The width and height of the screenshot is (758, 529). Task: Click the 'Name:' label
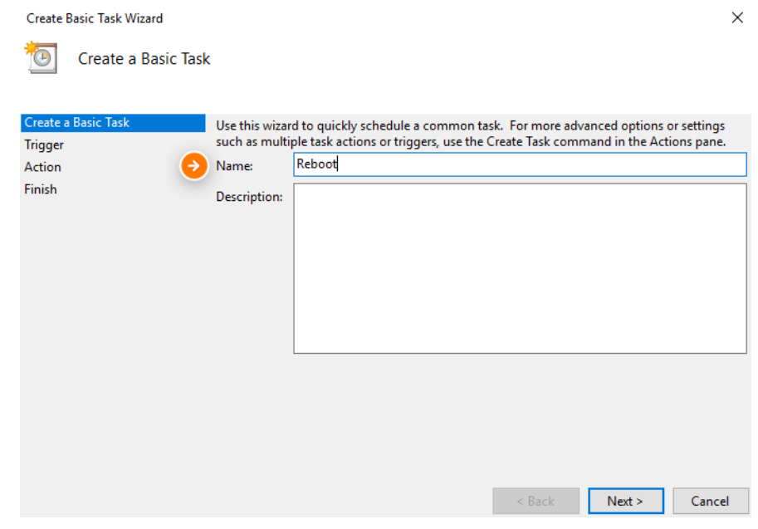click(x=234, y=166)
